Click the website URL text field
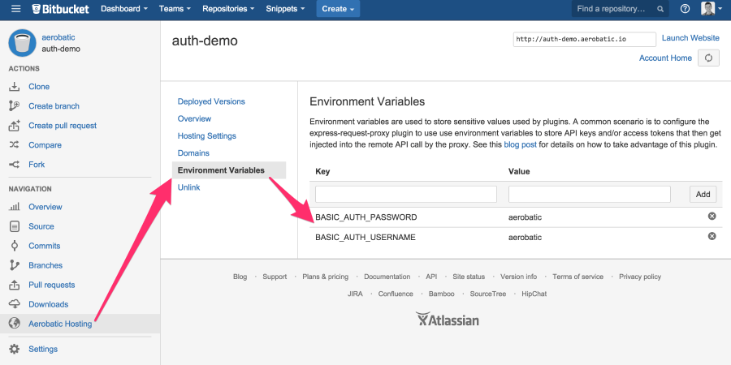This screenshot has width=731, height=365. (x=585, y=39)
